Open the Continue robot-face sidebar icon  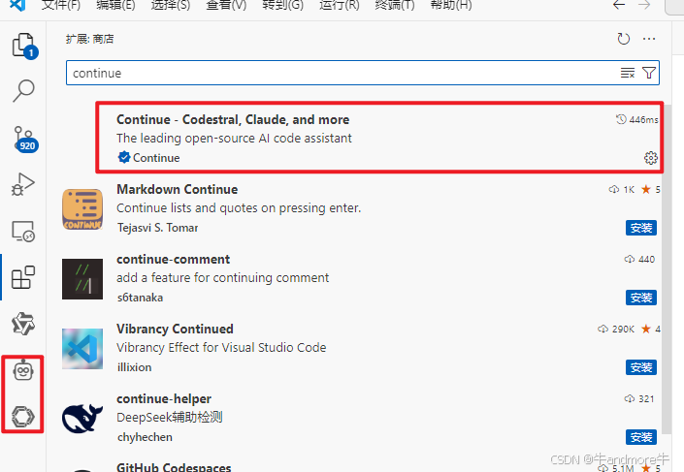(x=23, y=371)
